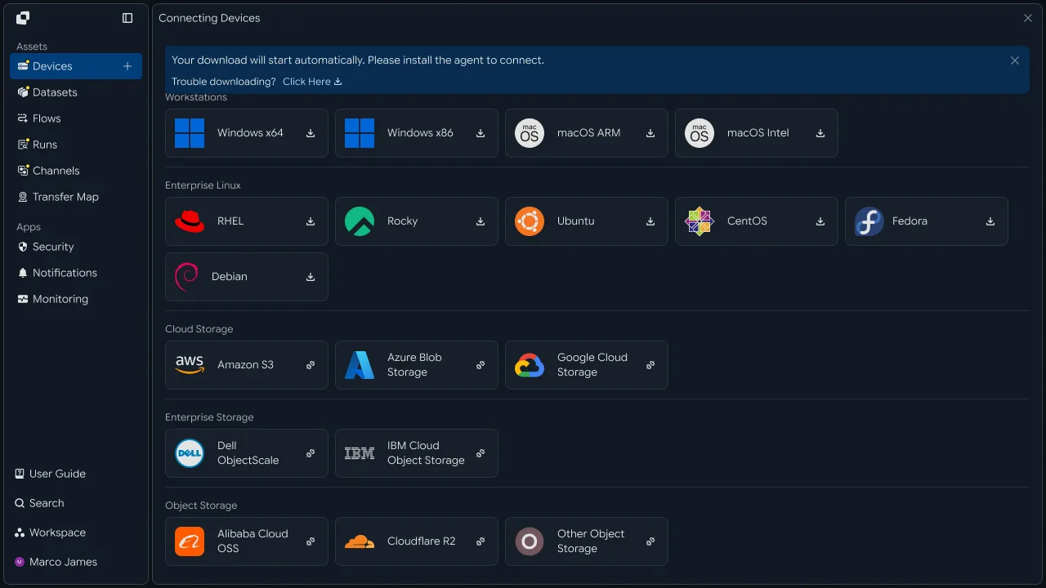This screenshot has height=588, width=1046.
Task: Click the 'Object Storage' section heading
Action: (x=201, y=506)
